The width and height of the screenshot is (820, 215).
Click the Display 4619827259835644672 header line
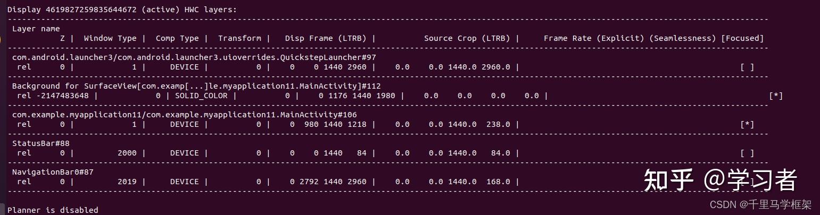pos(122,10)
